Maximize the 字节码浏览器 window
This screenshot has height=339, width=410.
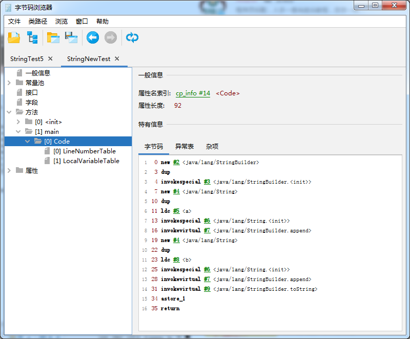pos(375,6)
